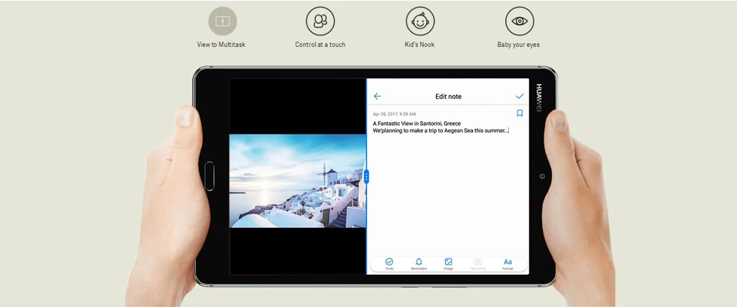Open the Control at a touch icon
The height and width of the screenshot is (307, 737).
click(x=320, y=21)
